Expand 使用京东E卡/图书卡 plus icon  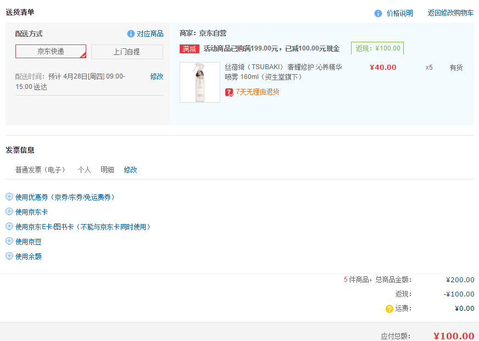click(9, 226)
